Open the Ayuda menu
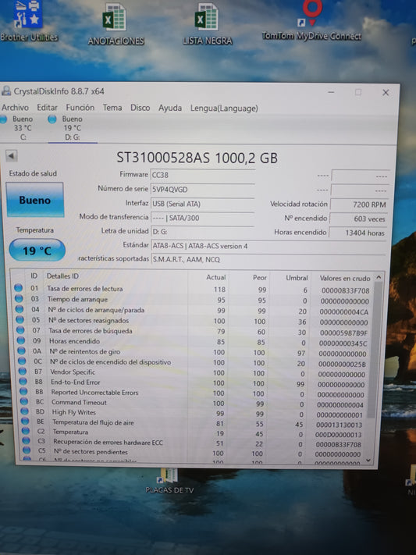The width and height of the screenshot is (416, 555). [170, 108]
